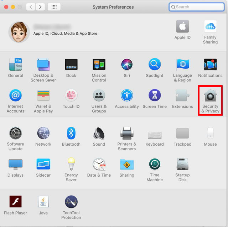
Task: Close the System Preferences window
Action: (6, 7)
